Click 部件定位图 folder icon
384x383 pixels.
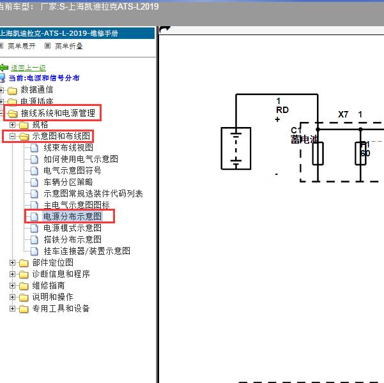point(24,263)
